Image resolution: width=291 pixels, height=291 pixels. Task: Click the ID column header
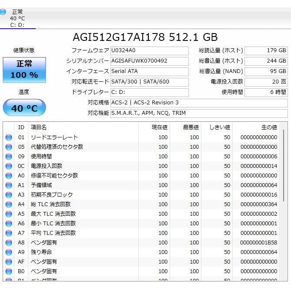(x=21, y=127)
